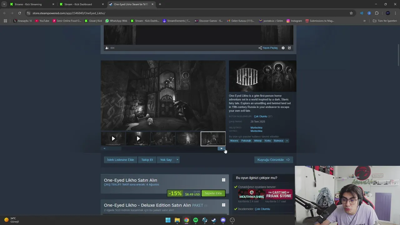The width and height of the screenshot is (400, 225).
Task: Click İncelemeler Çok Olumlu link in sidebar
Action: (x=262, y=209)
